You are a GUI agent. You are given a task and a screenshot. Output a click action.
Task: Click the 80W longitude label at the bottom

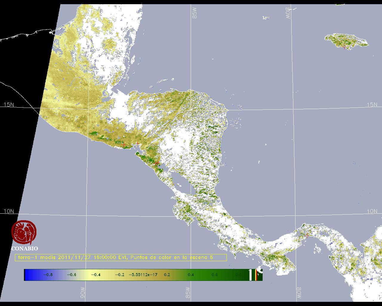point(298,293)
